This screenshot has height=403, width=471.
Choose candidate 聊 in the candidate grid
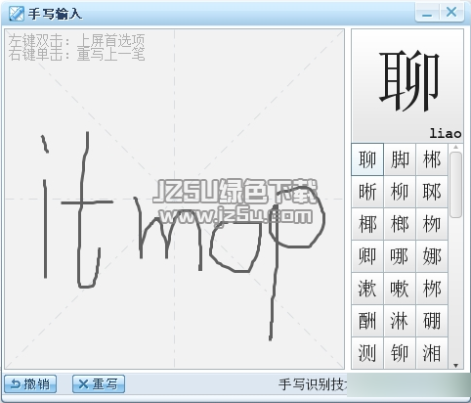click(367, 159)
